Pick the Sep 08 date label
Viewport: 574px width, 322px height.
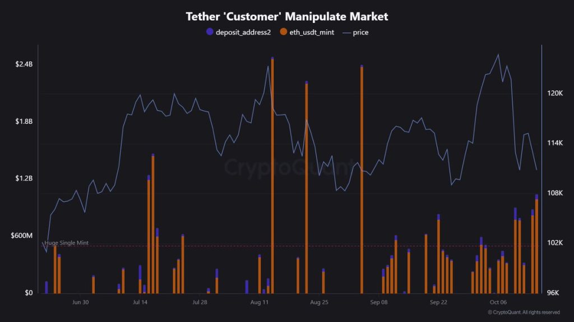[379, 302]
